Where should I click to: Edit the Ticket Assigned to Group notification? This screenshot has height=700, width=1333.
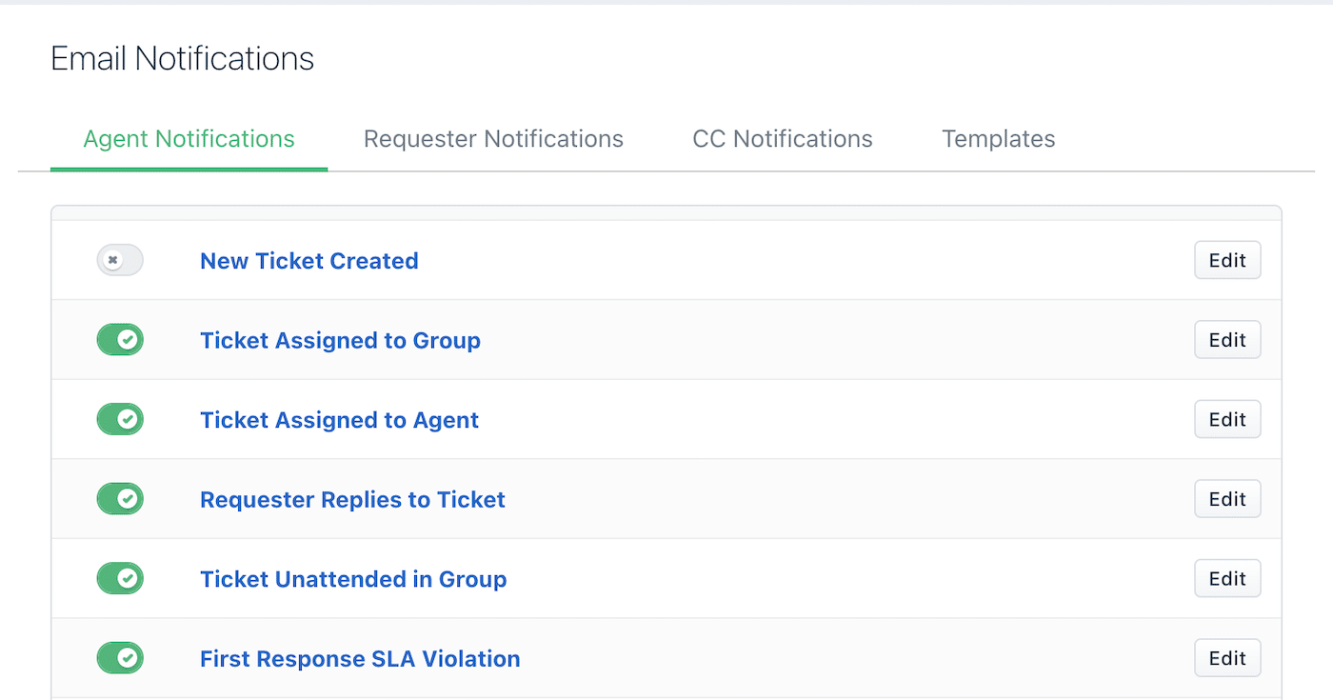coord(1226,339)
